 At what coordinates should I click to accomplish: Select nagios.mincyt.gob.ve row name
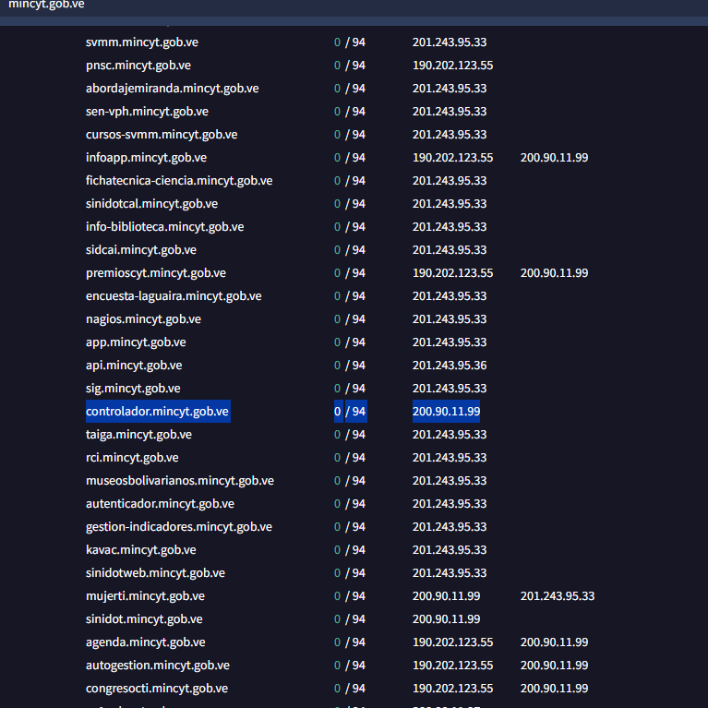click(x=143, y=318)
